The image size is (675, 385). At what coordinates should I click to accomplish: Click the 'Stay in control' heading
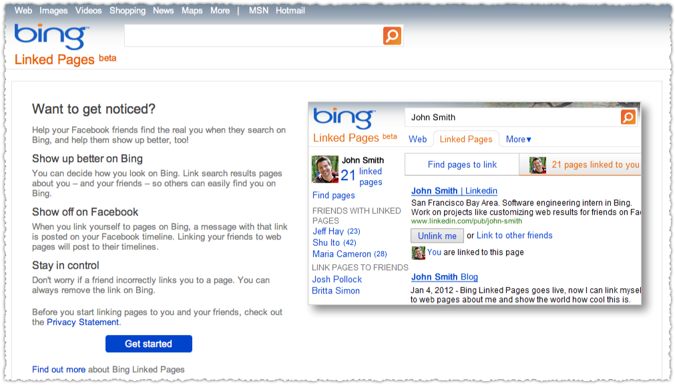point(66,266)
